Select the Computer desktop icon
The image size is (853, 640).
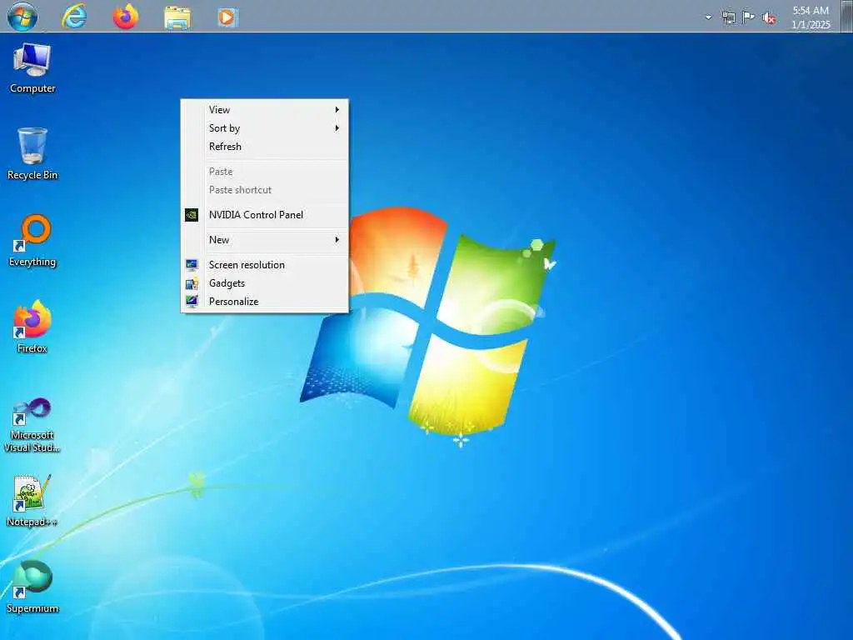(x=32, y=68)
